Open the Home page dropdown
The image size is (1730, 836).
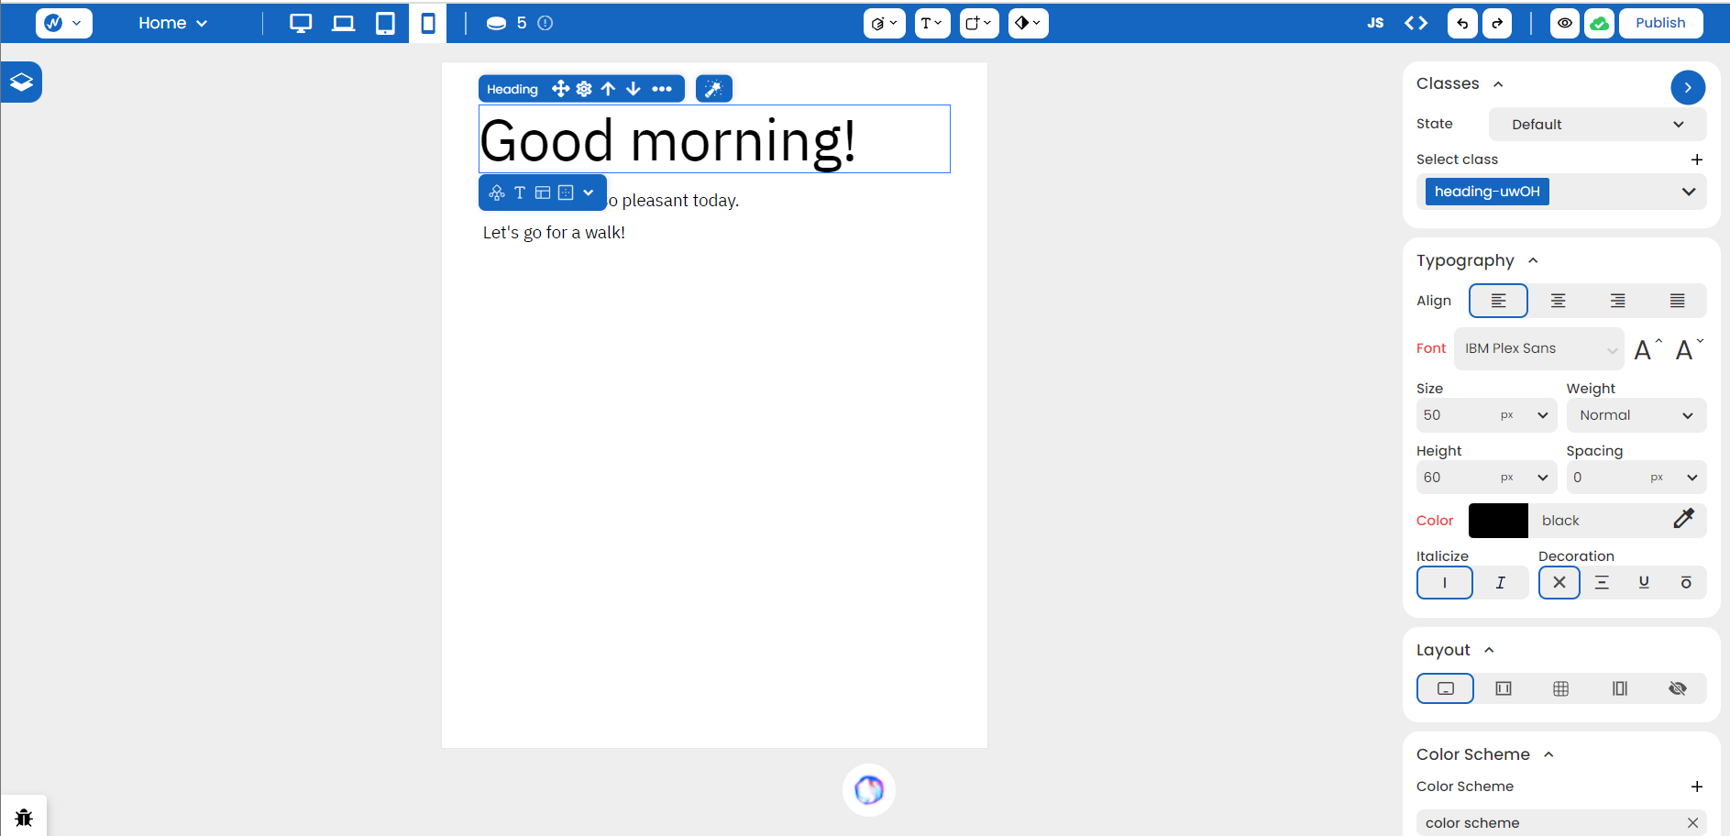pos(173,23)
